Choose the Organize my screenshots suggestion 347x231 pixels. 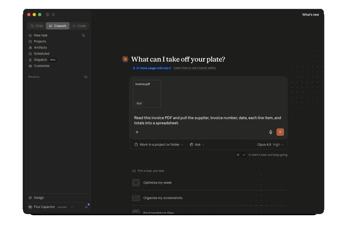coord(208,198)
